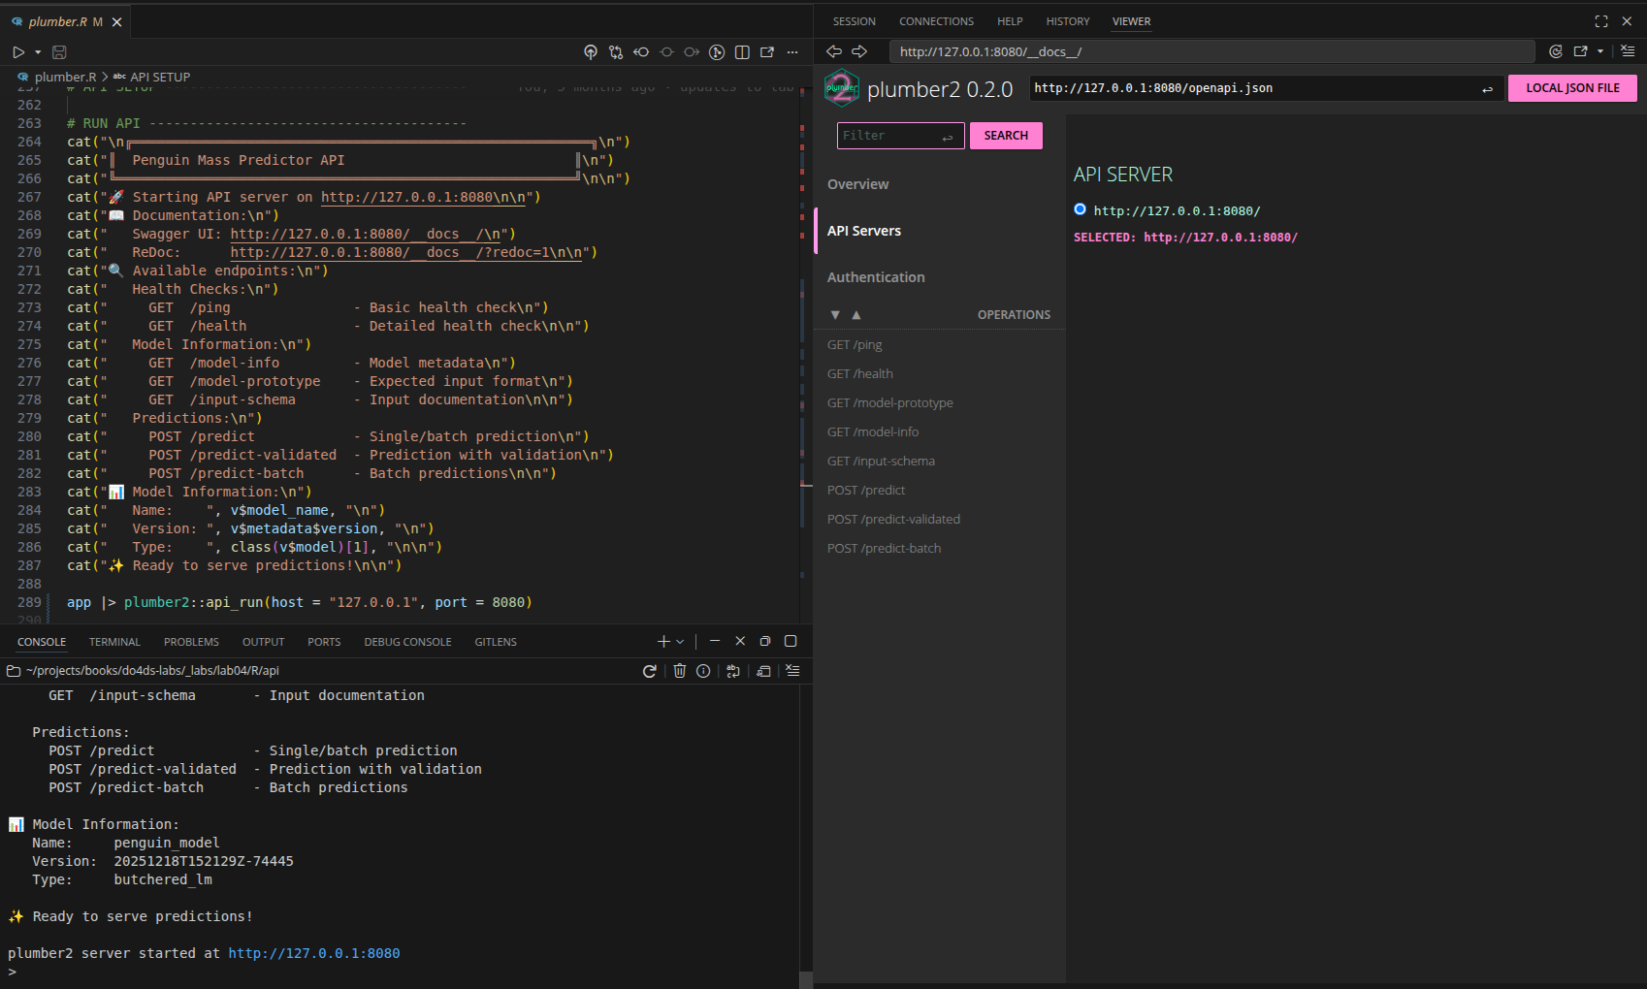
Task: Delete the console session with trash icon
Action: (x=680, y=671)
